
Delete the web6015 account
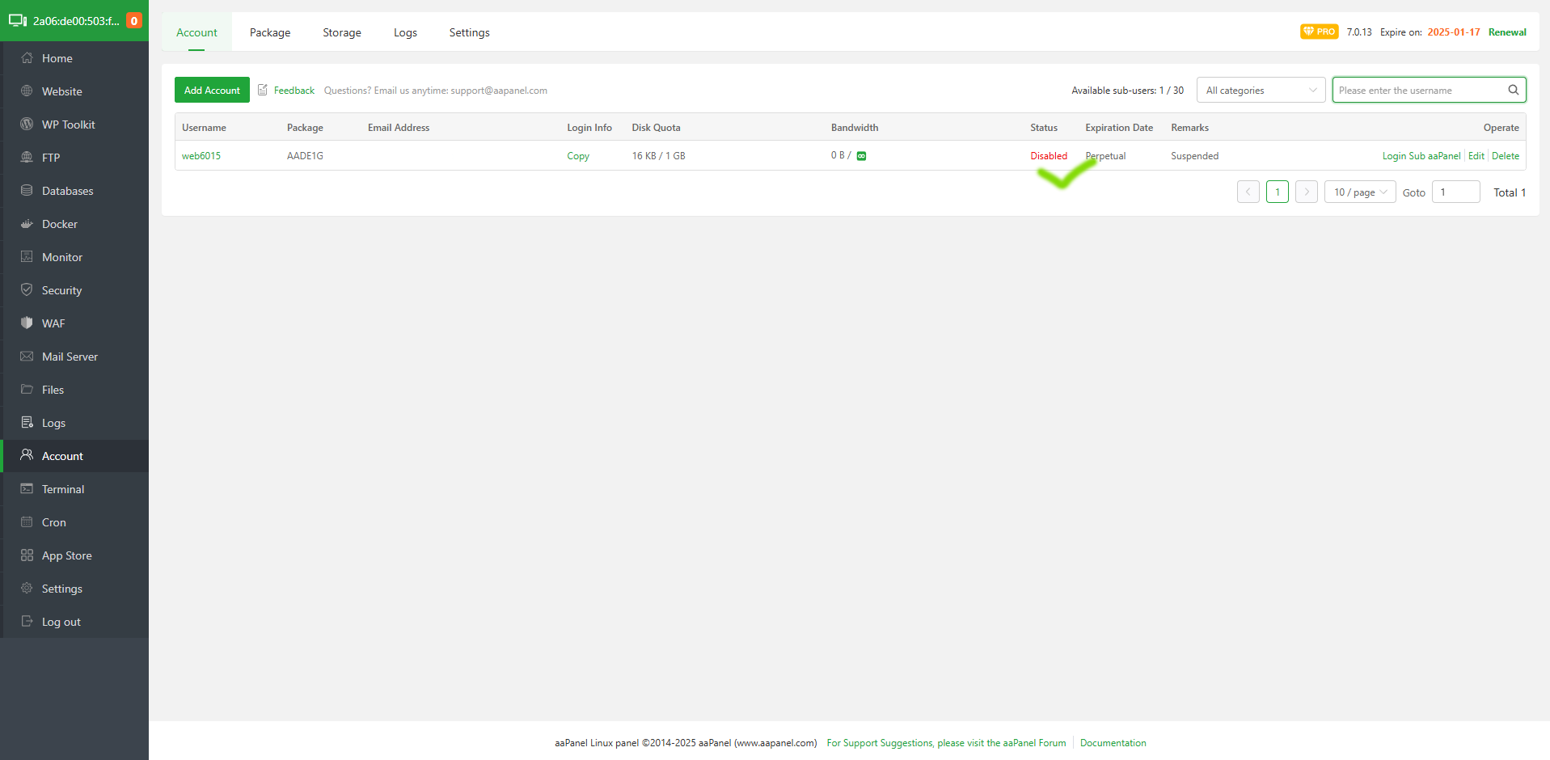pyautogui.click(x=1506, y=156)
